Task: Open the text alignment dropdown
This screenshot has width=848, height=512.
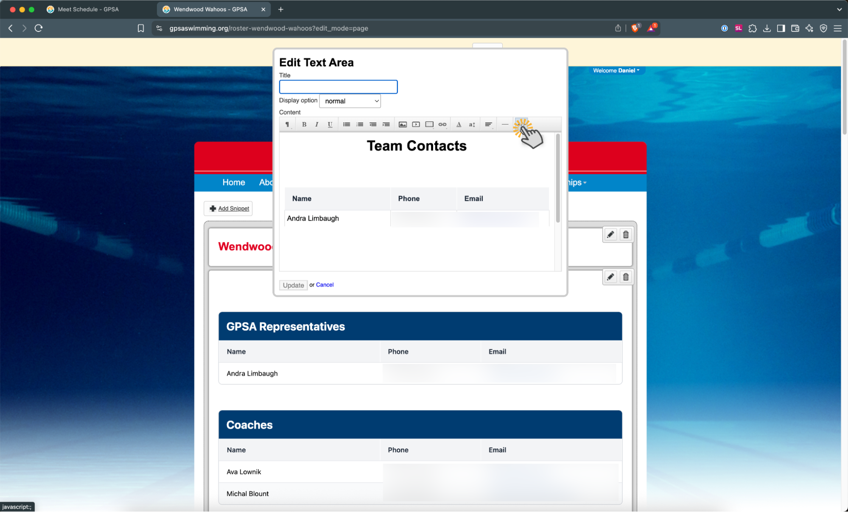Action: tap(488, 124)
